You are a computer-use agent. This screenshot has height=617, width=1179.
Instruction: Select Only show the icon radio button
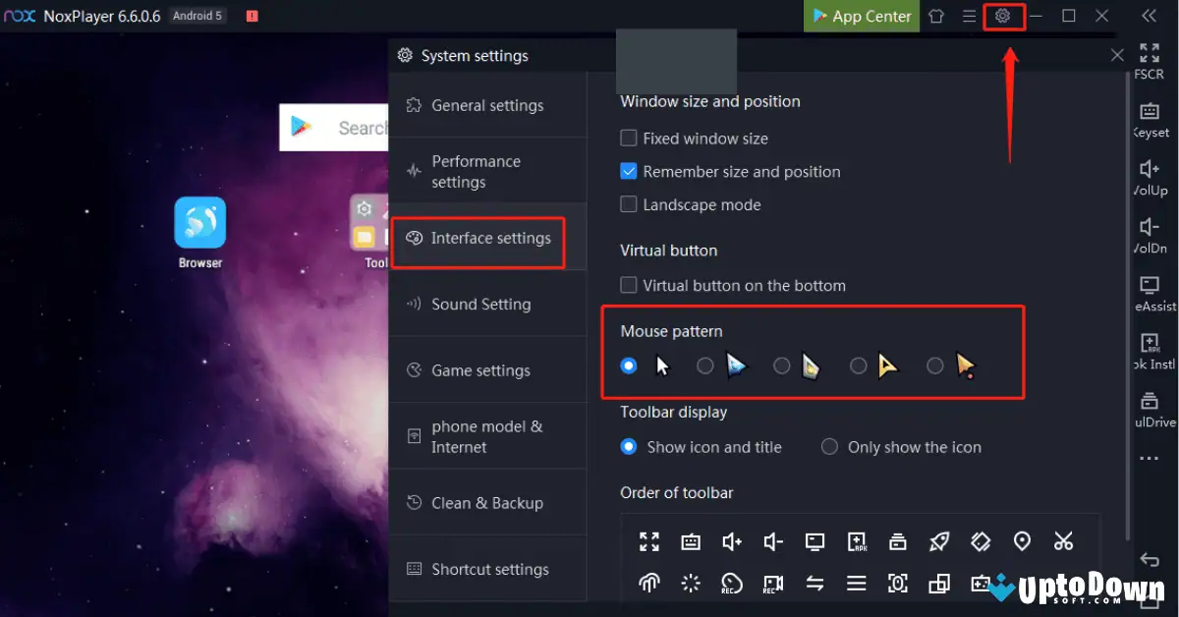tap(829, 447)
